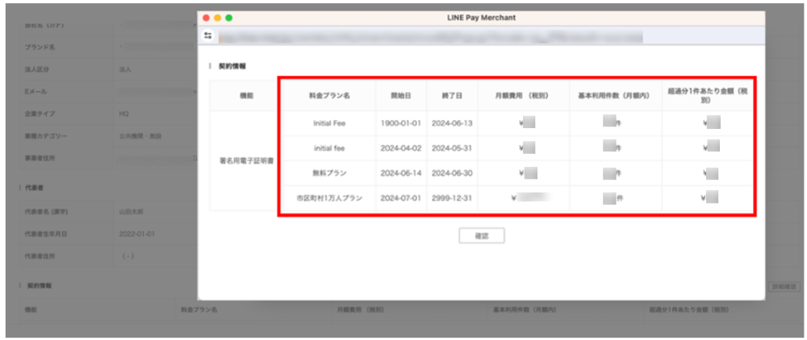Click the site settings icon in address bar

click(208, 36)
